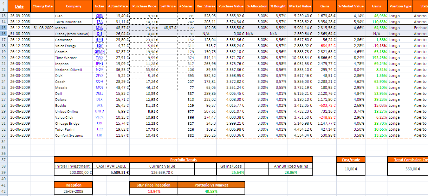Click the National Oilwell company cell
Screen dimensions: 428x196
73,70
